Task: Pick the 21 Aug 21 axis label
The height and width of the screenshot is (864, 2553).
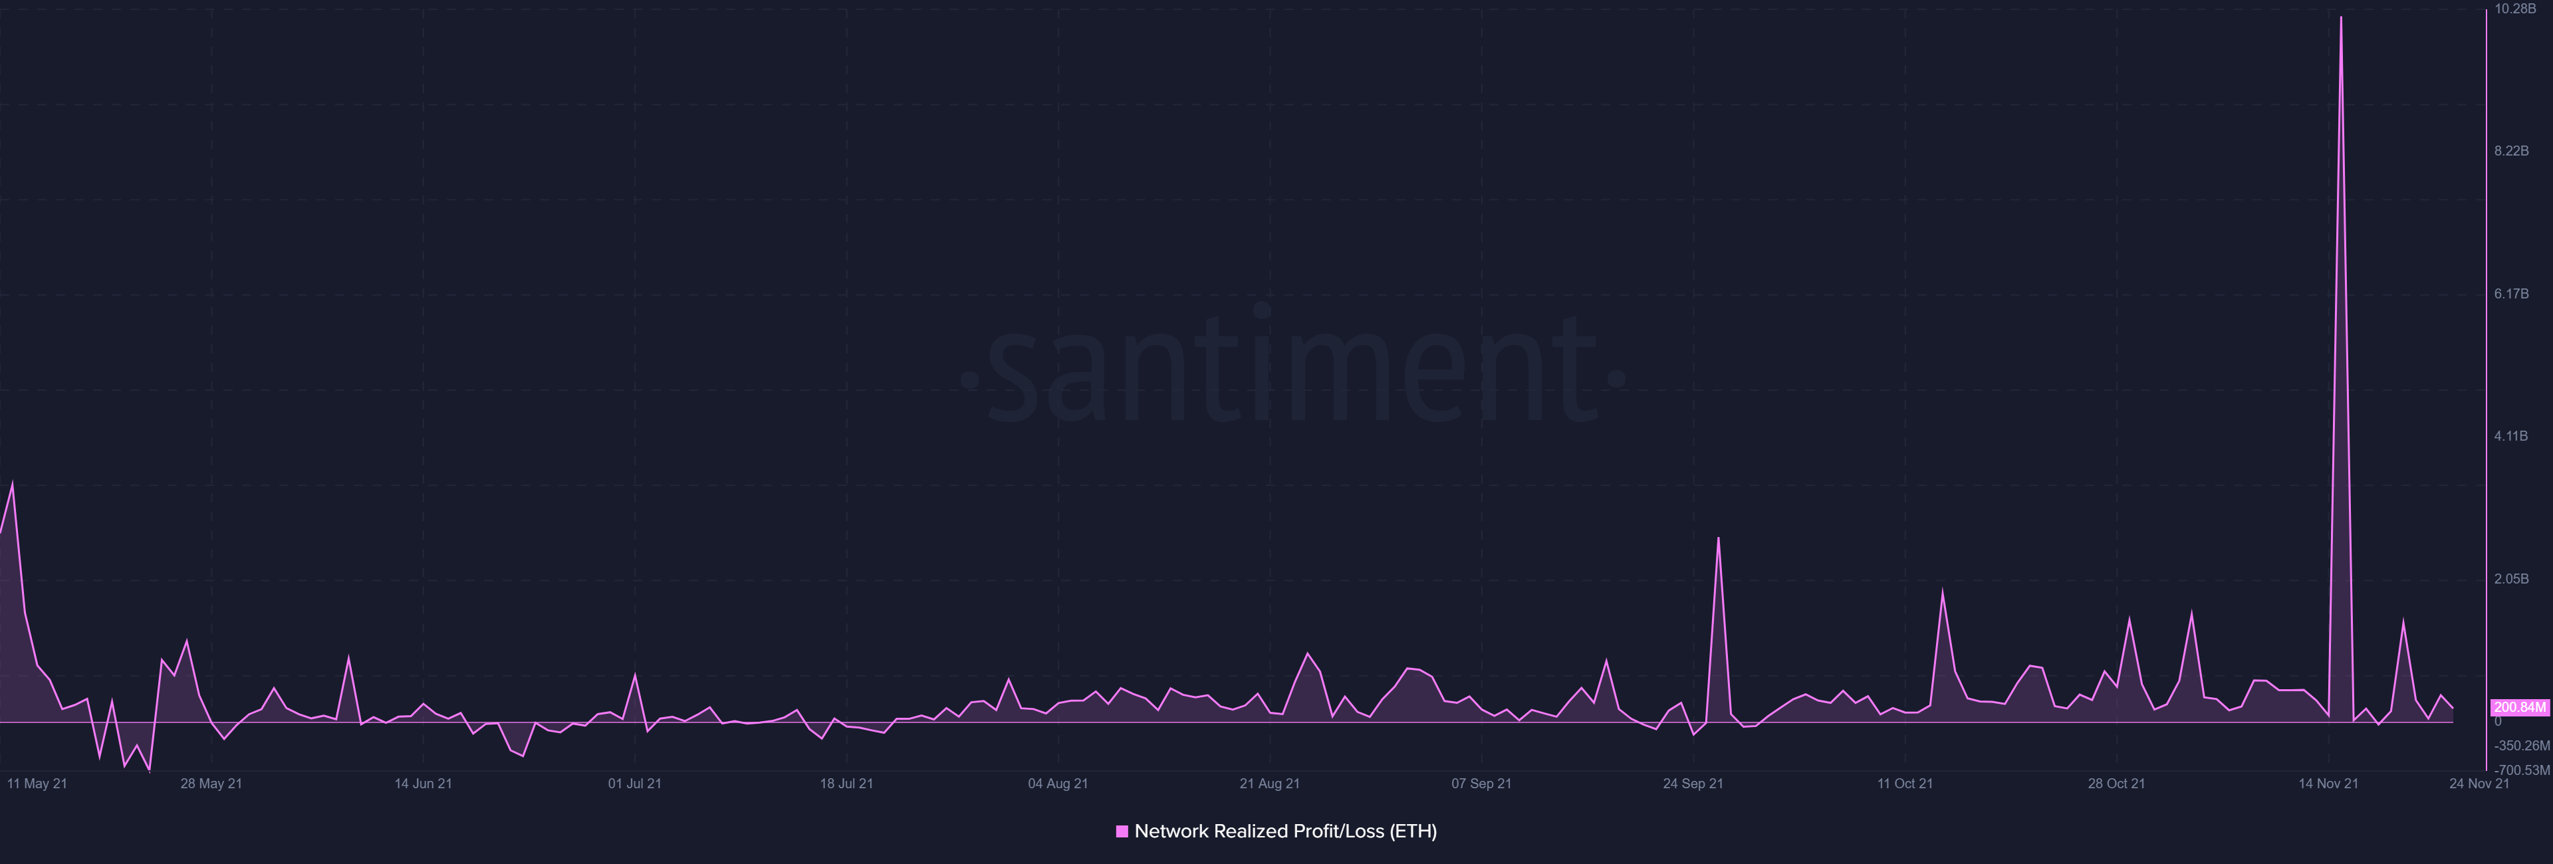Action: coord(1270,784)
